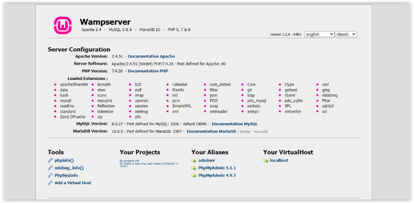Viewport: 414px width, 203px height.
Task: Click wrench icon beside Add a Virtual Host
Action: [50, 182]
